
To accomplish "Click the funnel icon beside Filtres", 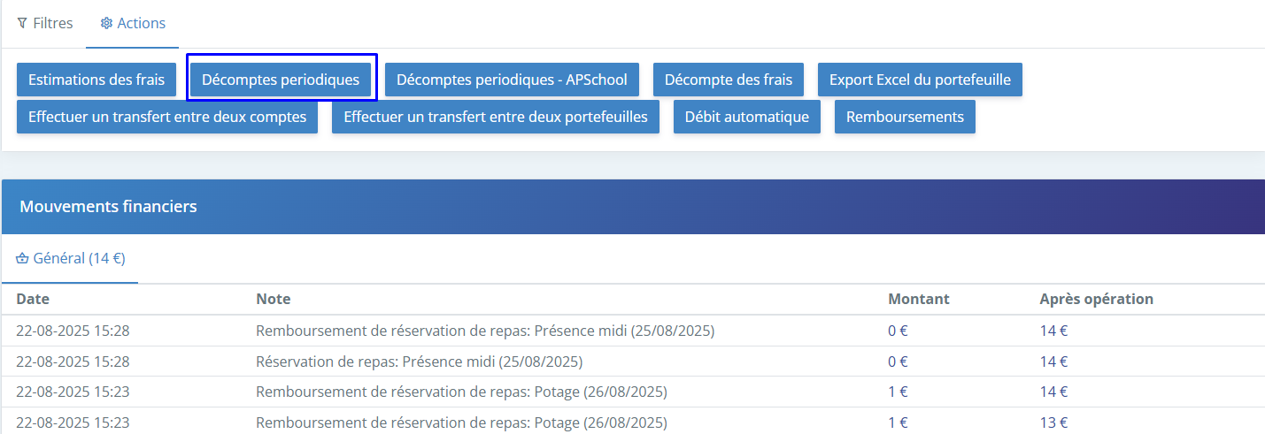I will (22, 24).
